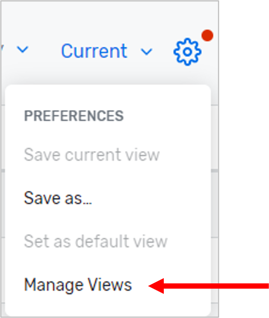Click the Set as default view option
Screen dimensions: 269x318
(95, 241)
